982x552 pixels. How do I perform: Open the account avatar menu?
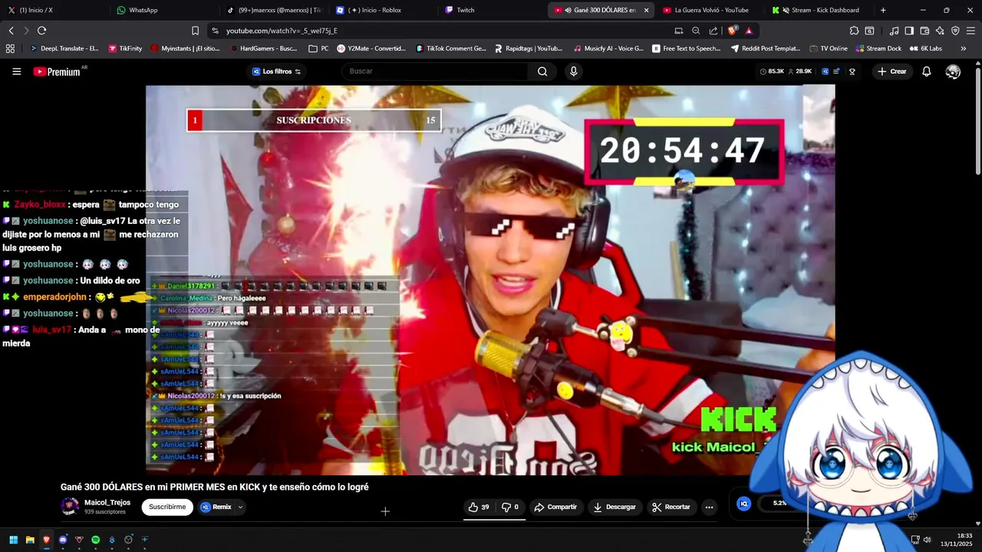click(x=953, y=71)
